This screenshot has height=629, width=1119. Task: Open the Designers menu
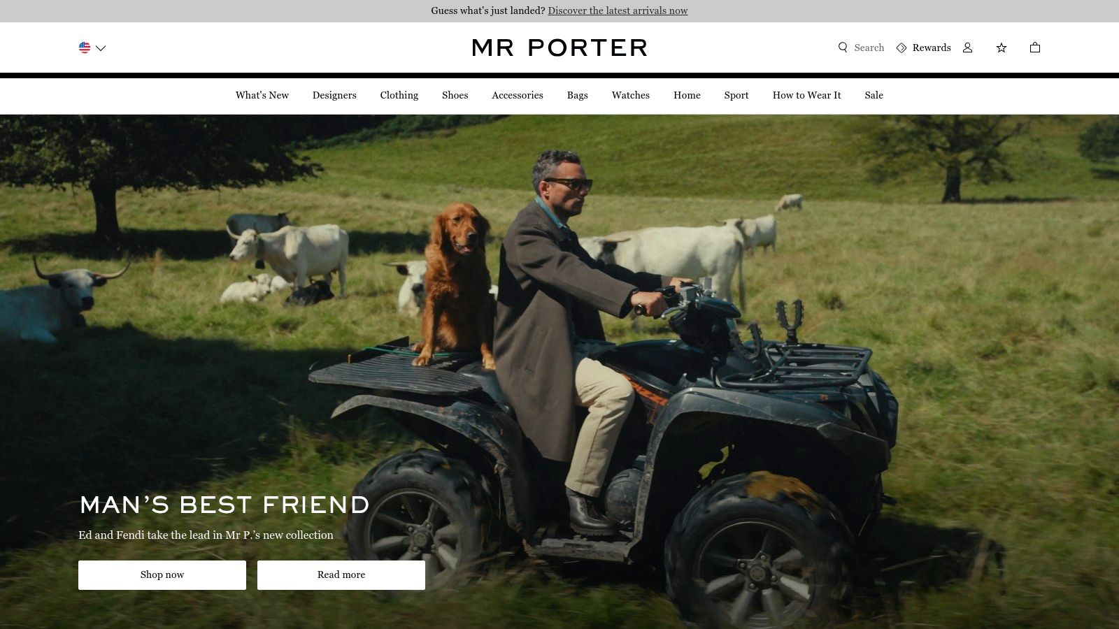pos(334,95)
